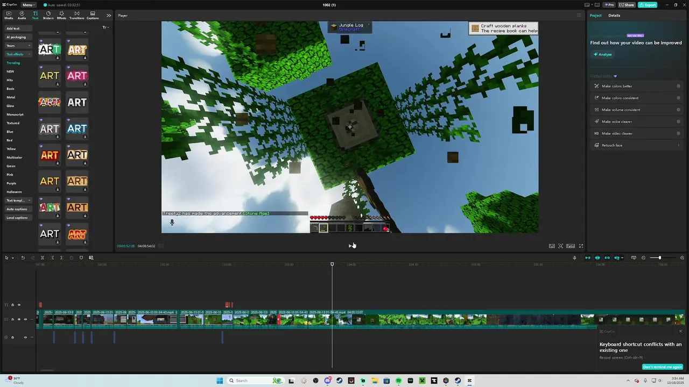Enter fullscreen player view
The image size is (689, 387).
(581, 246)
